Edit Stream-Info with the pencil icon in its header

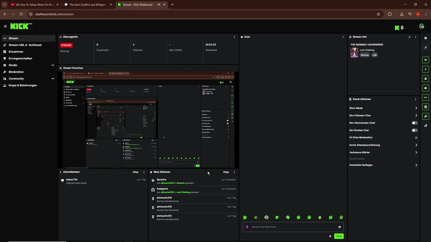409,37
